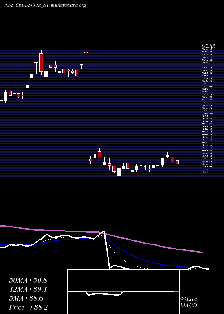
Task: Click the last red candlestick on the right
Action: [177, 162]
